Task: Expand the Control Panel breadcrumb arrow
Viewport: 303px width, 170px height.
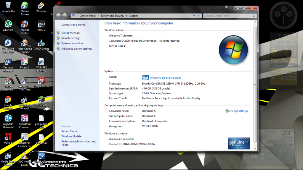Action: click(x=98, y=16)
